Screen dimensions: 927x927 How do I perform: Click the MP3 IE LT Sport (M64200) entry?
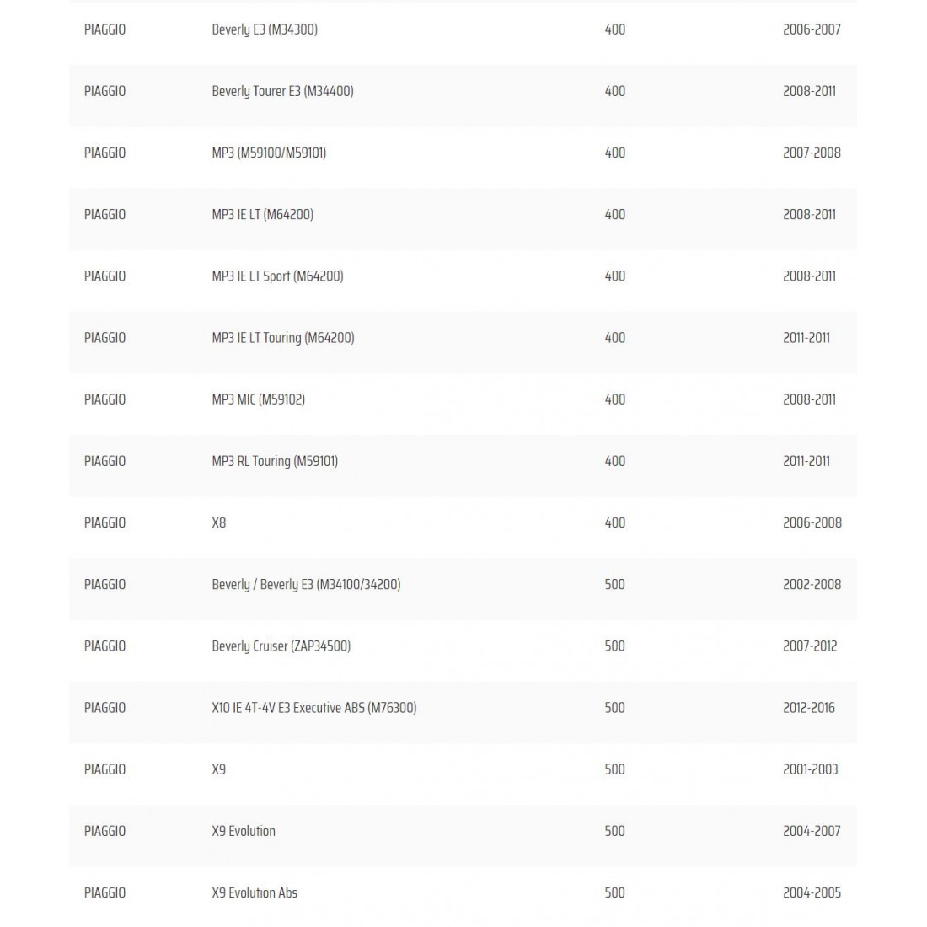(x=277, y=276)
